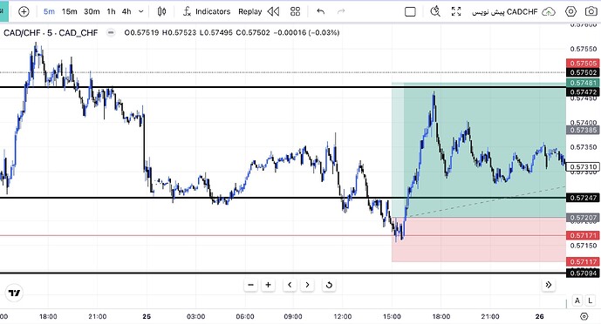
Task: Select the chart layout square icon
Action: click(410, 12)
